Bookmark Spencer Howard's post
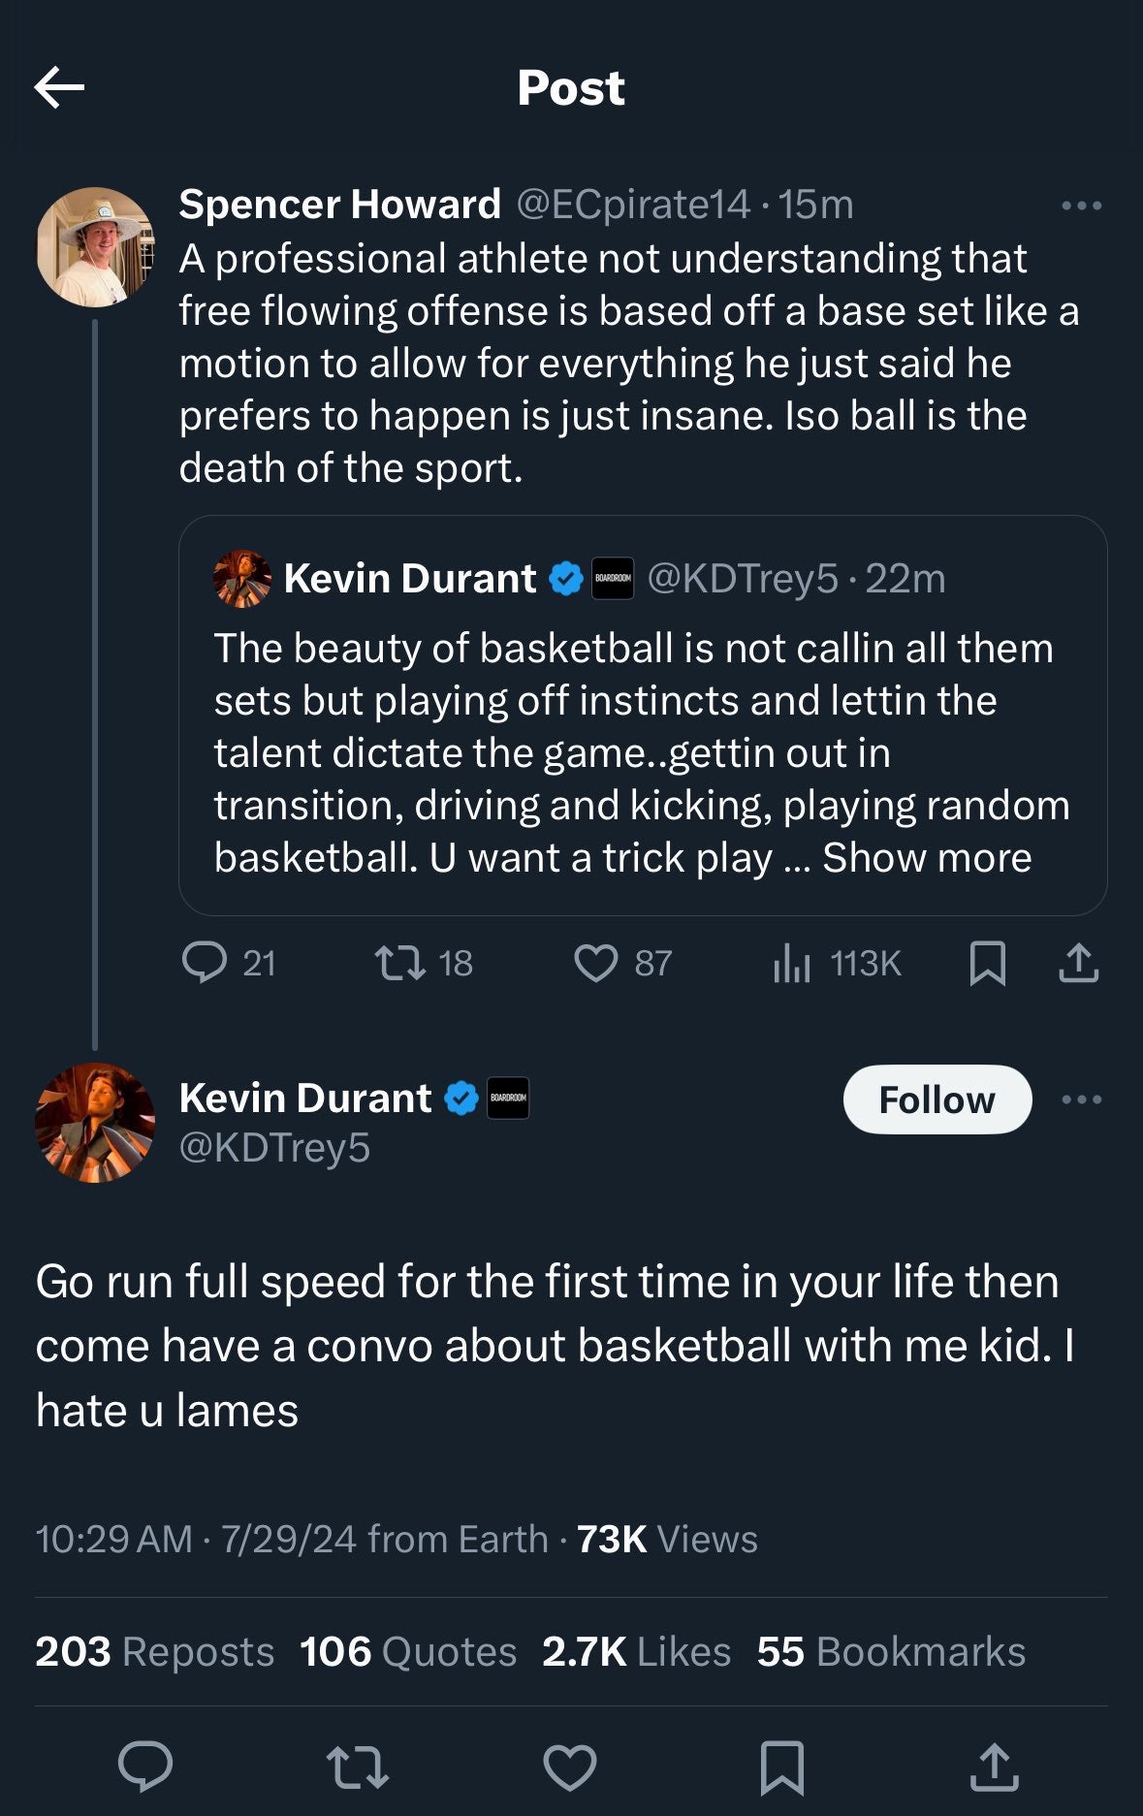The image size is (1143, 1816). pos(987,963)
